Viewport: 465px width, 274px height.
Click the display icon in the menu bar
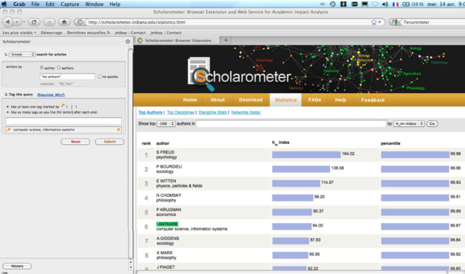pyautogui.click(x=364, y=4)
